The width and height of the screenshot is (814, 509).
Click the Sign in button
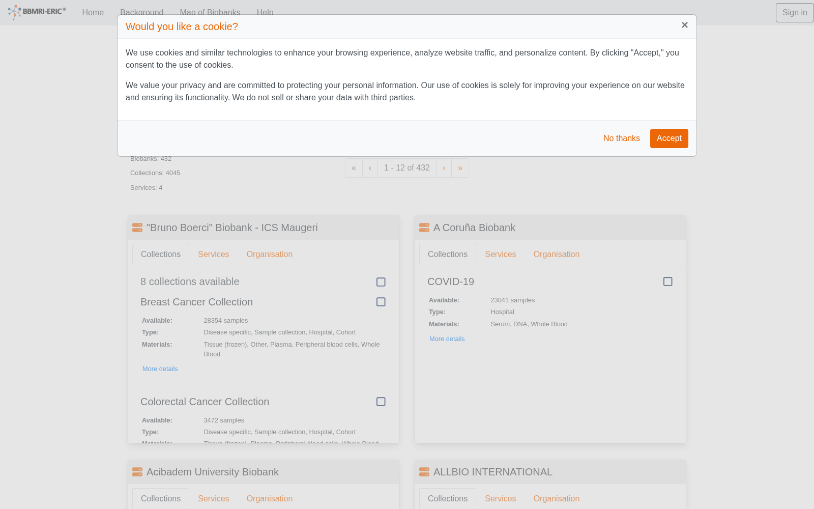click(795, 13)
